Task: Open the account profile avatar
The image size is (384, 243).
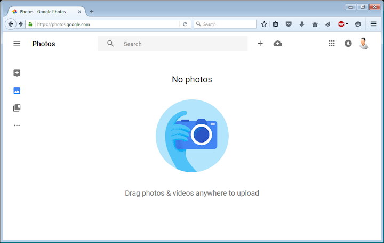Action: (x=364, y=44)
